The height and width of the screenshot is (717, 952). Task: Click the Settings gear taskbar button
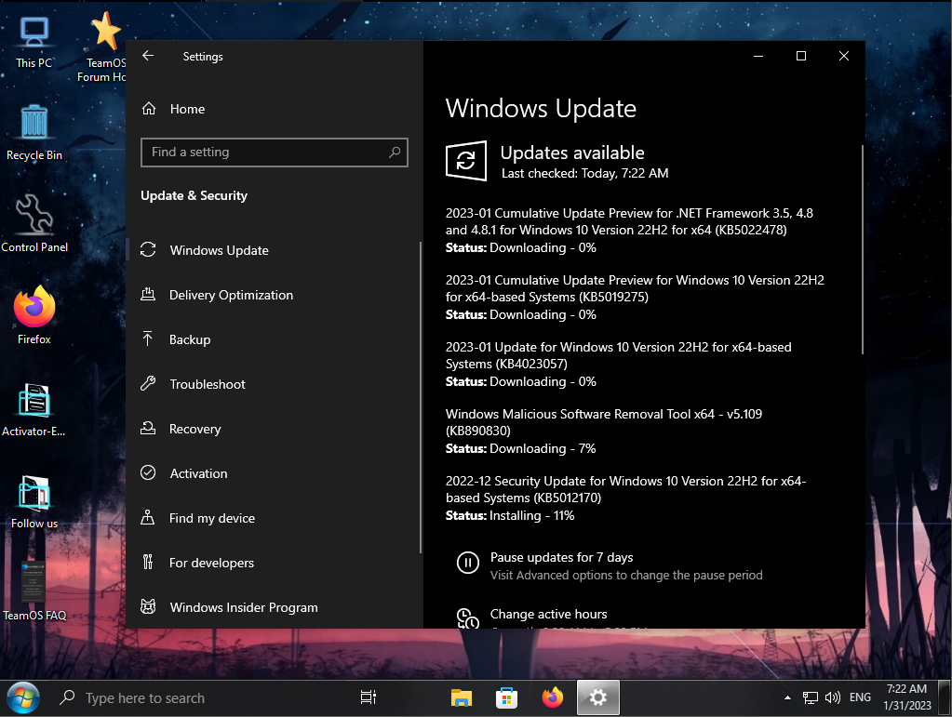(598, 698)
